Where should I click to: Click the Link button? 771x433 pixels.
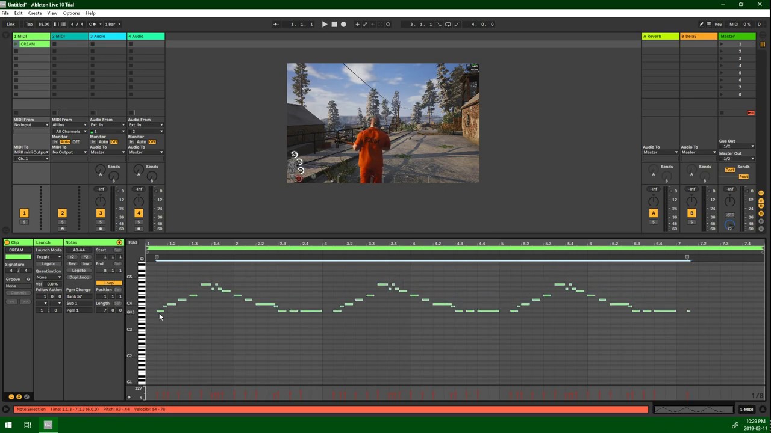[x=11, y=24]
